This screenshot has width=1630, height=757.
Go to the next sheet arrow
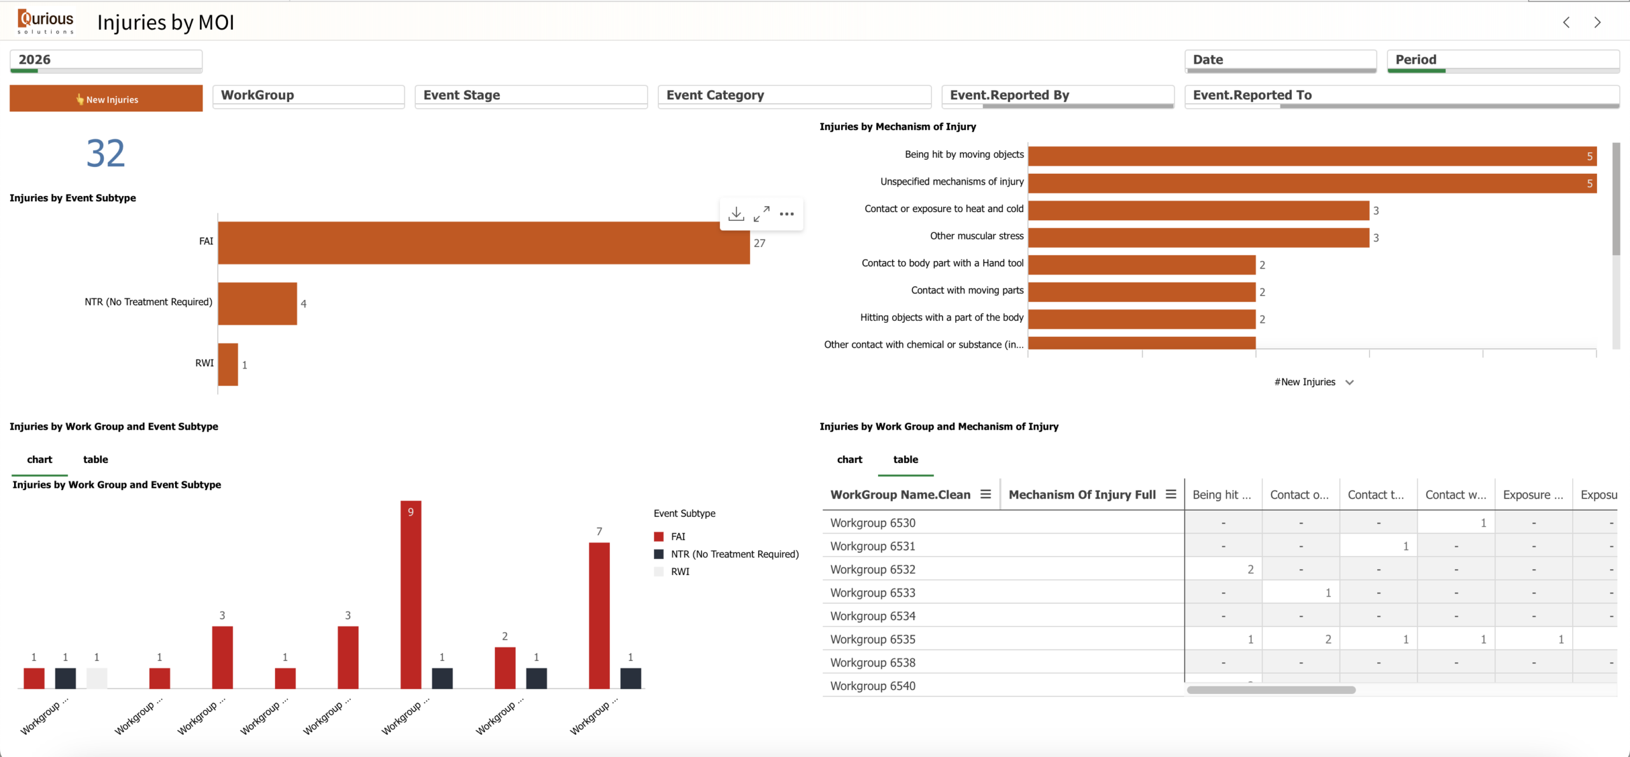(1598, 22)
